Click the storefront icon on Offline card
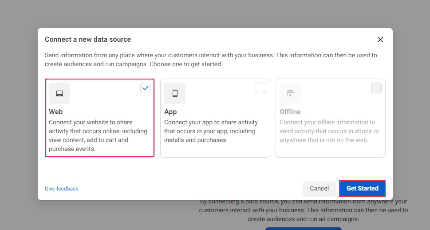Viewport: 430px width, 230px height. coord(290,93)
